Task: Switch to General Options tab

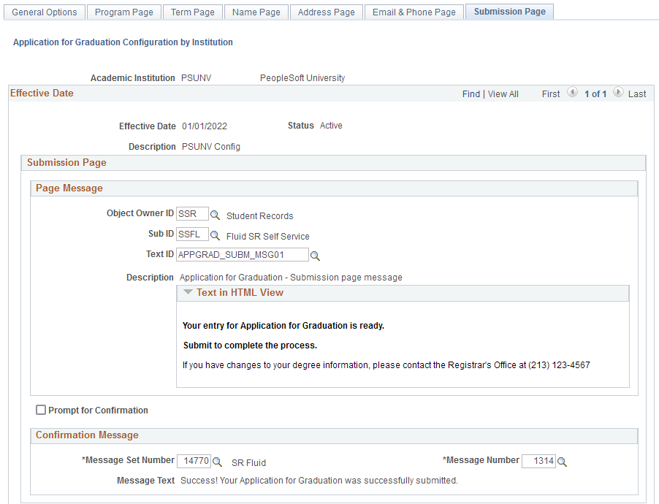Action: [x=44, y=12]
